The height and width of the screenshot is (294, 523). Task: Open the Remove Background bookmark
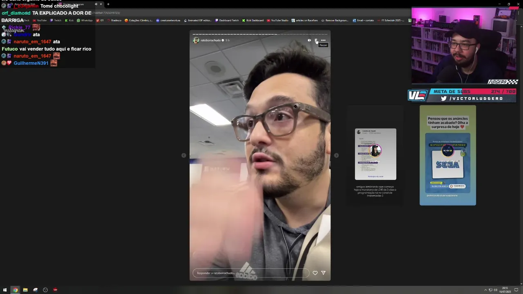(x=335, y=20)
